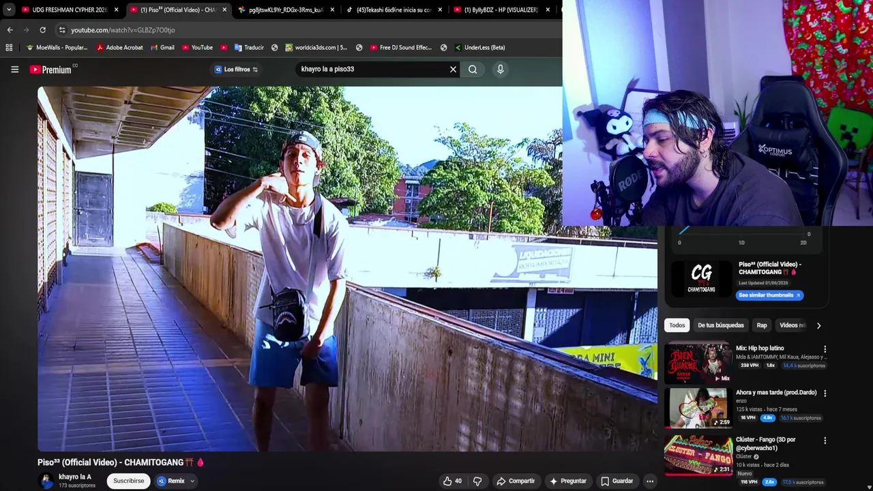Click the browser forward arrow
This screenshot has height=491, width=873.
coord(26,30)
